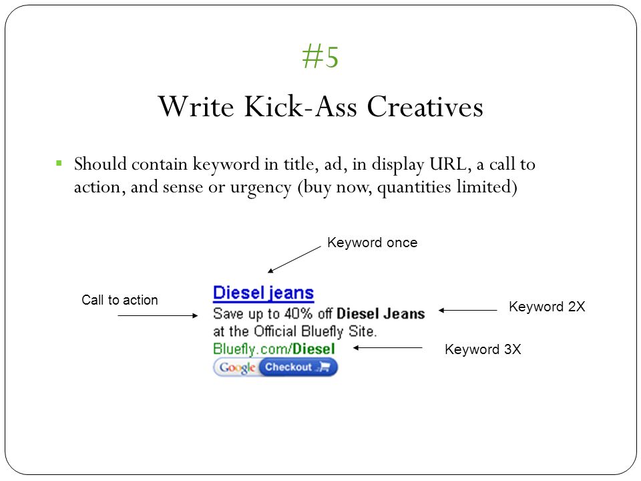Click the 'Keyword 3X' annotation label
The image size is (641, 481).
pyautogui.click(x=483, y=349)
